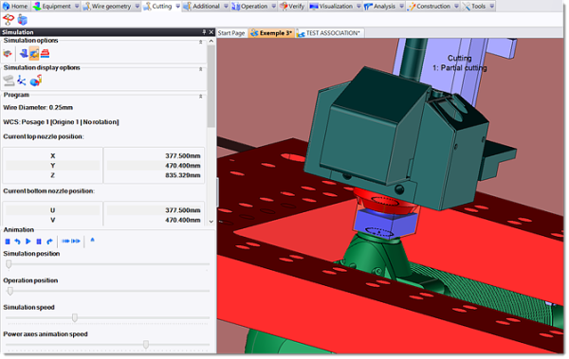Collapse the Simulation options section
Viewport: 569px width, 359px height.
coord(201,42)
